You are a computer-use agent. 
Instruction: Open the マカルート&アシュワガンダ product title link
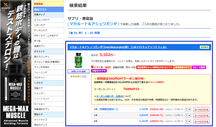[118, 47]
